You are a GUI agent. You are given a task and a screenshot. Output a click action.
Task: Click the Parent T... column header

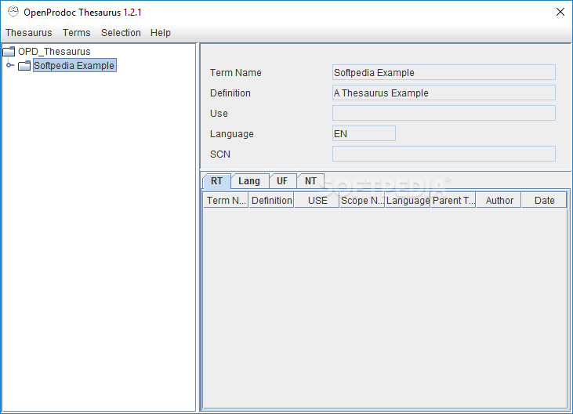(453, 200)
